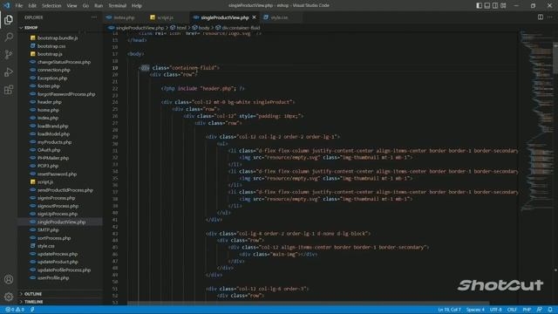Open the Explorer view in activity bar
This screenshot has width=558, height=314.
click(x=9, y=19)
